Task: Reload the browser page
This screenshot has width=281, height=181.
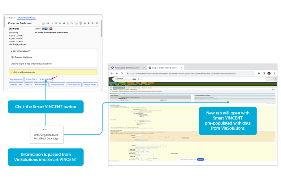Action: [x=121, y=73]
